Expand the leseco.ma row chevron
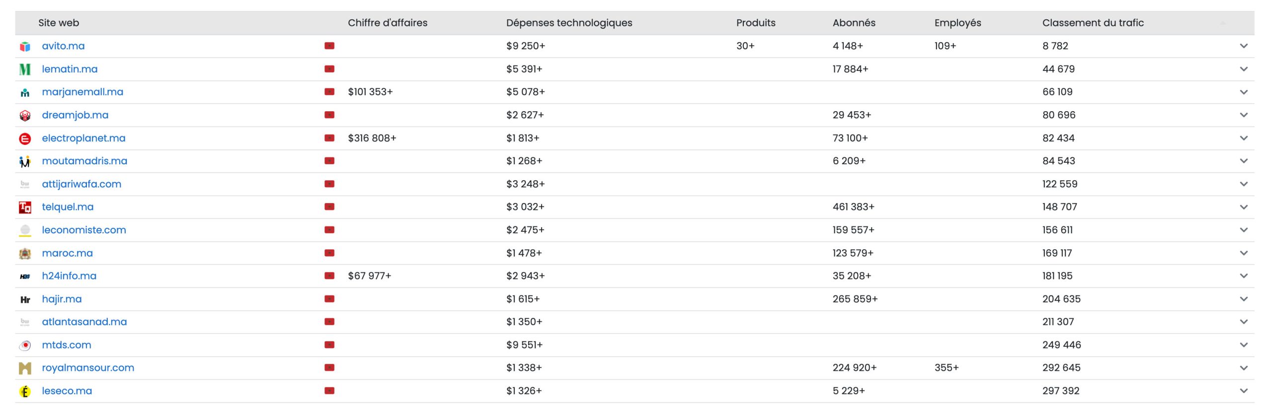Viewport: 1272px width, 406px height. point(1243,391)
